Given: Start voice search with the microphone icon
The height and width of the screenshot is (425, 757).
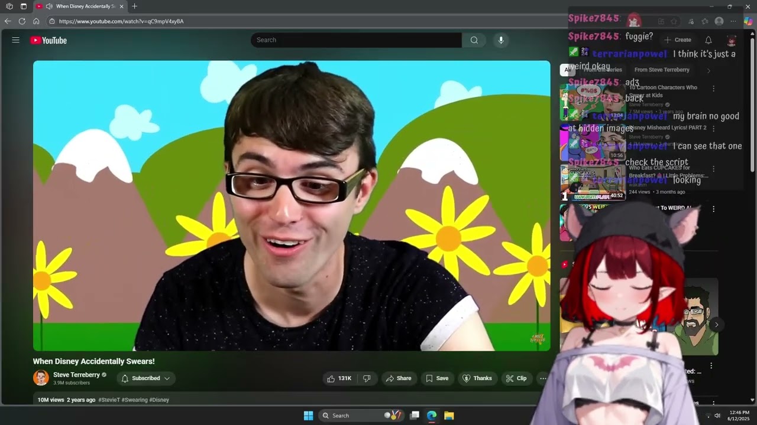Looking at the screenshot, I should (501, 40).
